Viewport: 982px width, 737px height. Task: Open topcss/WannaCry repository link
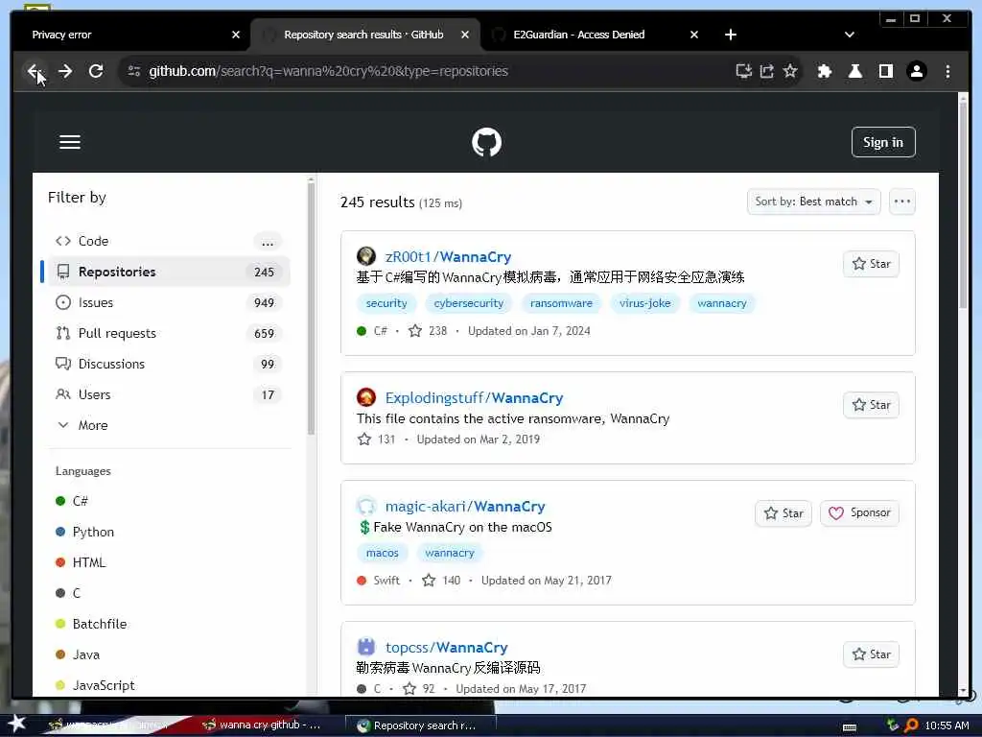[447, 648]
